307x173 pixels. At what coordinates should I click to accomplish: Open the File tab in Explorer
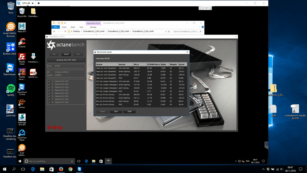55,27
